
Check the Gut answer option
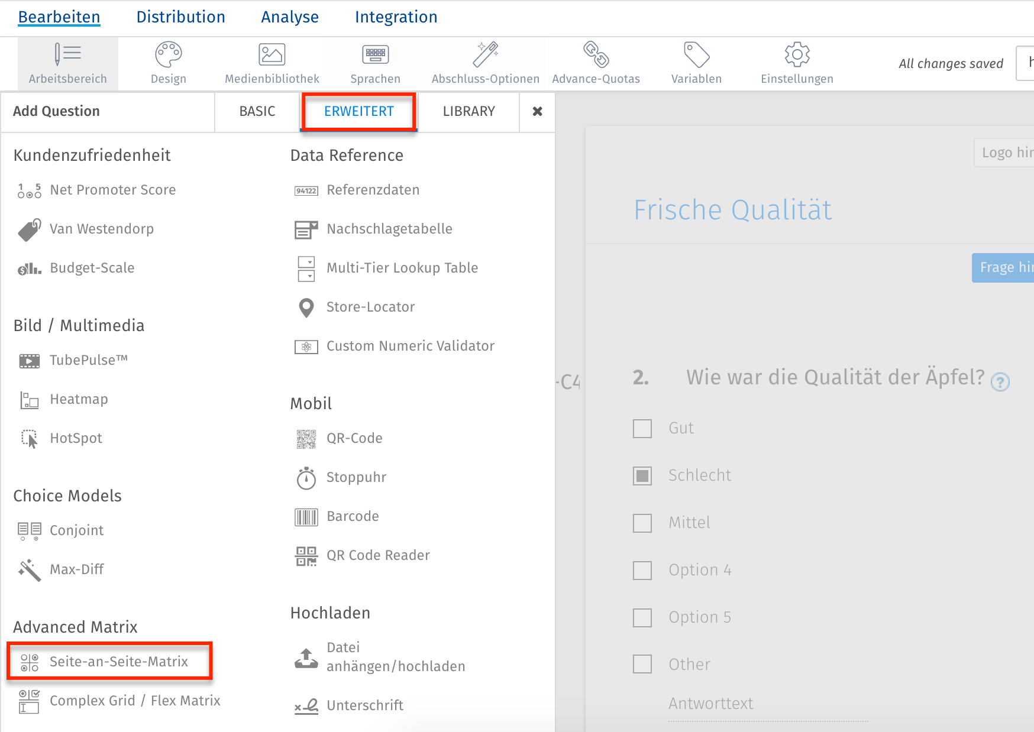point(642,428)
